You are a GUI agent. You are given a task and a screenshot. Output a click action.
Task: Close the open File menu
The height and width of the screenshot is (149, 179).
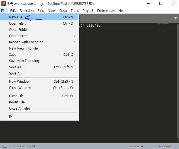tap(4, 10)
